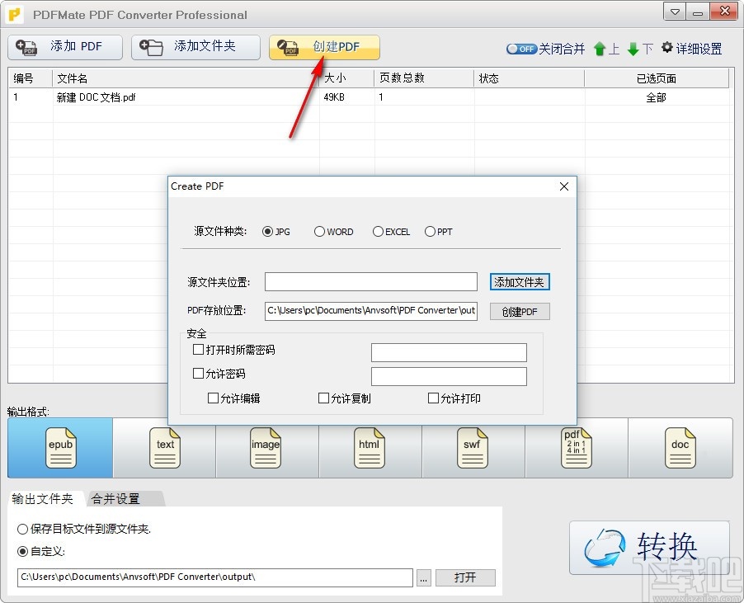Viewport: 744px width, 603px height.
Task: Click the Convert (转换) button
Action: [x=649, y=548]
